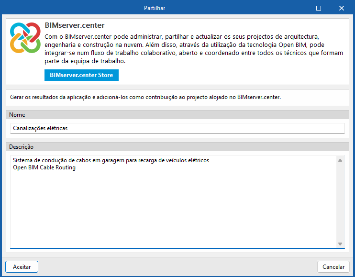This screenshot has width=355, height=277.
Task: Click the Descrição section label
Action: (x=21, y=147)
